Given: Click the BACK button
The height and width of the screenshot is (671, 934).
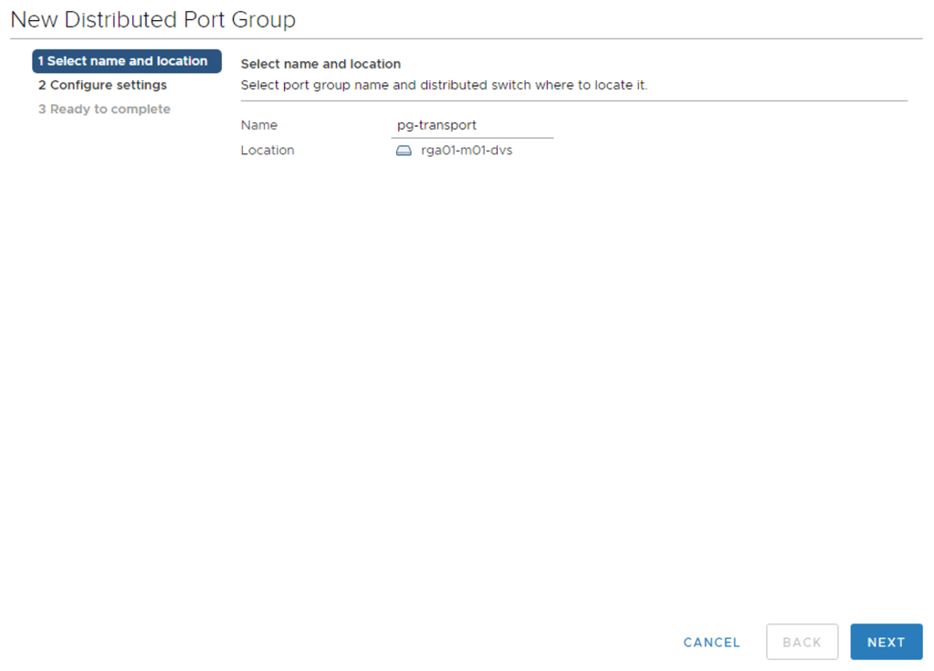Looking at the screenshot, I should point(802,642).
